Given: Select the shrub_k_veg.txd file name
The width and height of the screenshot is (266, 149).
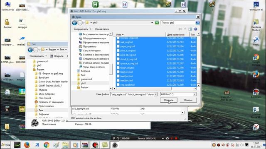Looking at the screenshot, I should coord(128,59).
